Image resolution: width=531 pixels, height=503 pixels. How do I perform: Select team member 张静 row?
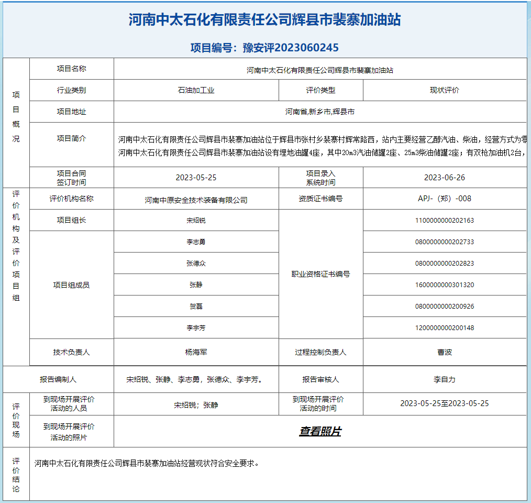point(196,285)
